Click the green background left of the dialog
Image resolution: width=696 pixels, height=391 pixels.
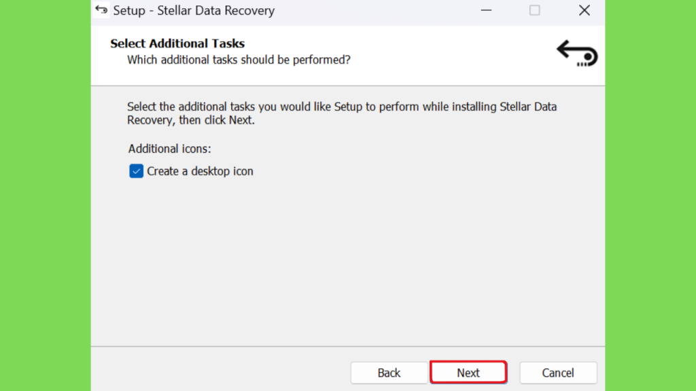tap(46, 195)
